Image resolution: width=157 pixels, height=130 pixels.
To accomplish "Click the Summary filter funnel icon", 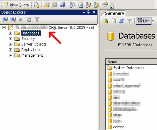I will tap(129, 21).
